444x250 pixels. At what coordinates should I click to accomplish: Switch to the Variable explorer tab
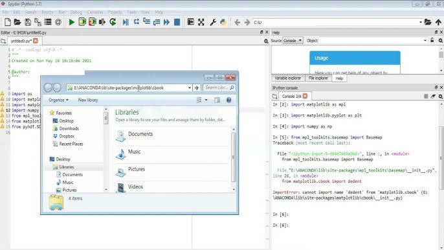287,78
